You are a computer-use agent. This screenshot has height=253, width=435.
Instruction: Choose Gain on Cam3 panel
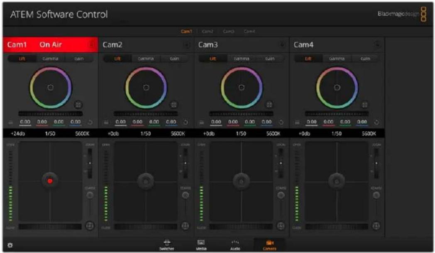point(270,59)
